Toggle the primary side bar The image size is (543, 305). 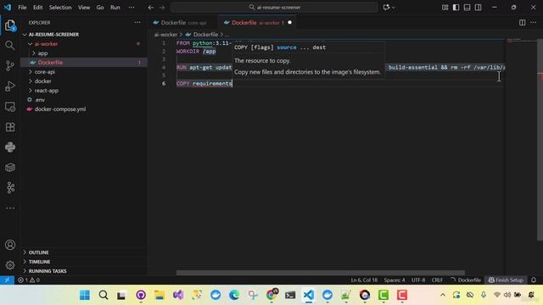456,8
